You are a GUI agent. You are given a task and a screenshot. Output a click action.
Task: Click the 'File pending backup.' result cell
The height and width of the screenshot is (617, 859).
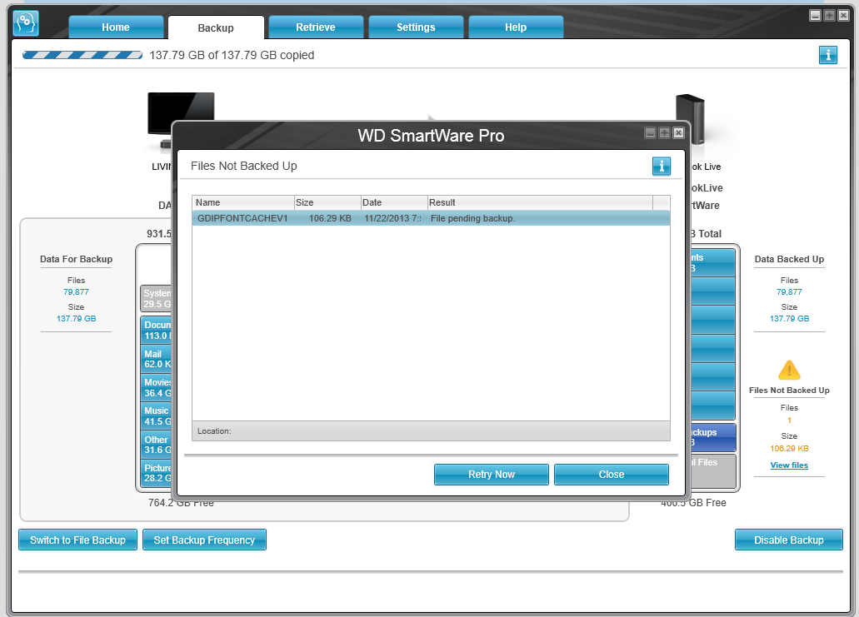(x=472, y=218)
